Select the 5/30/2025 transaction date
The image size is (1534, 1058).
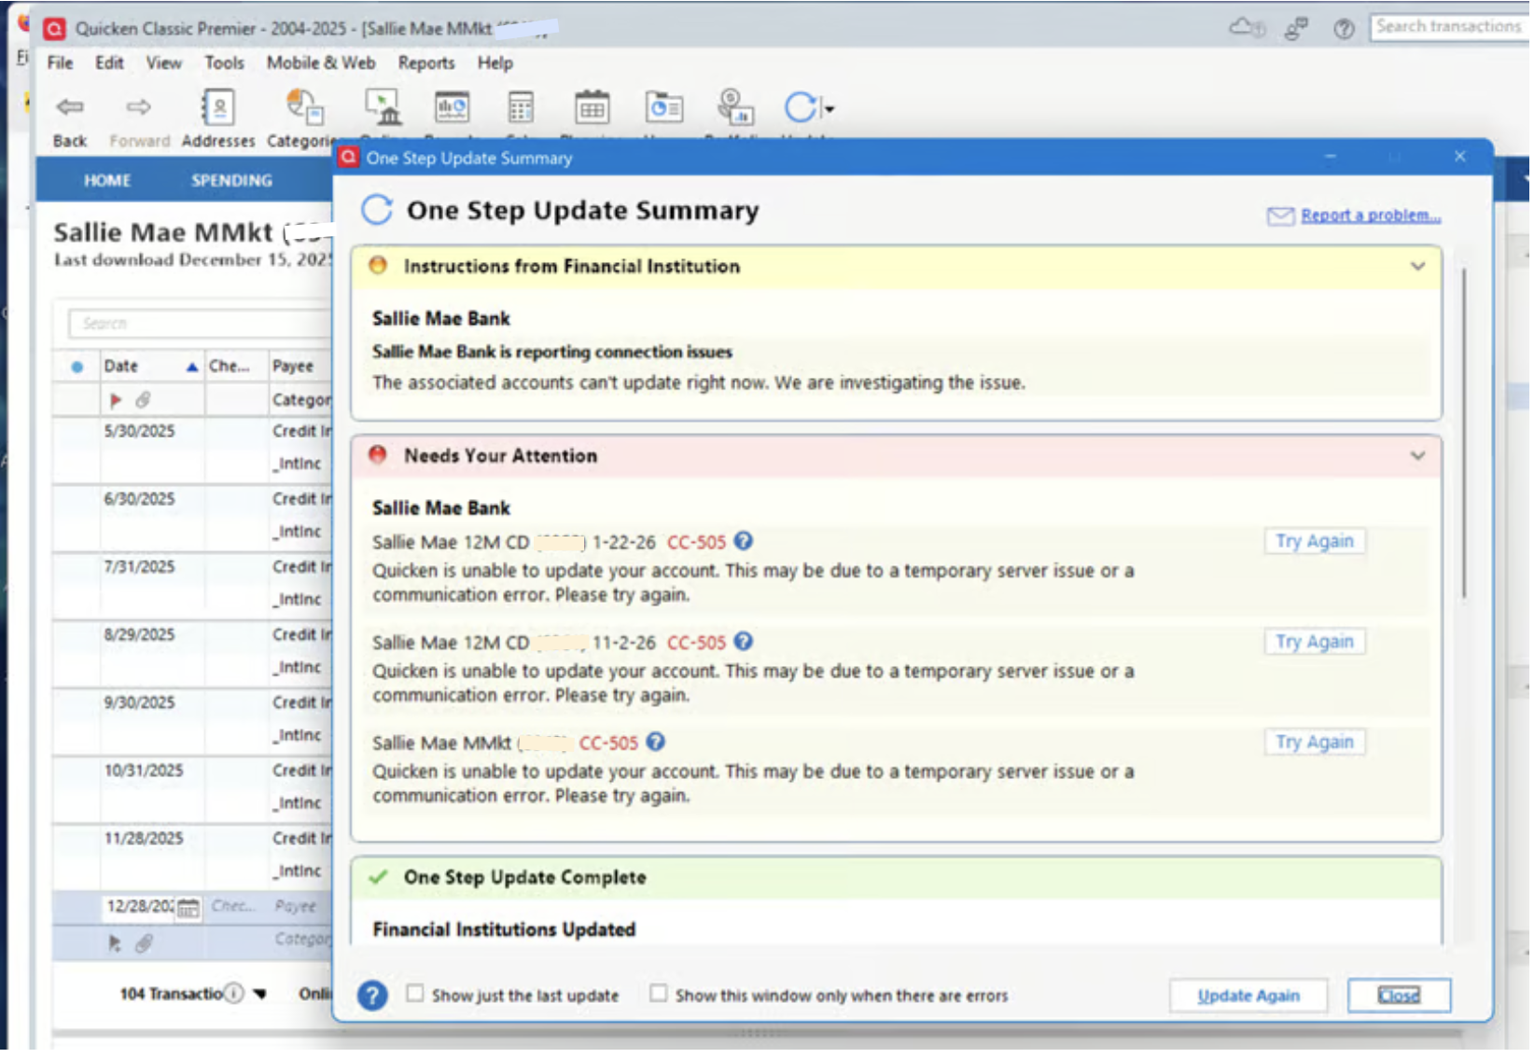pyautogui.click(x=139, y=432)
